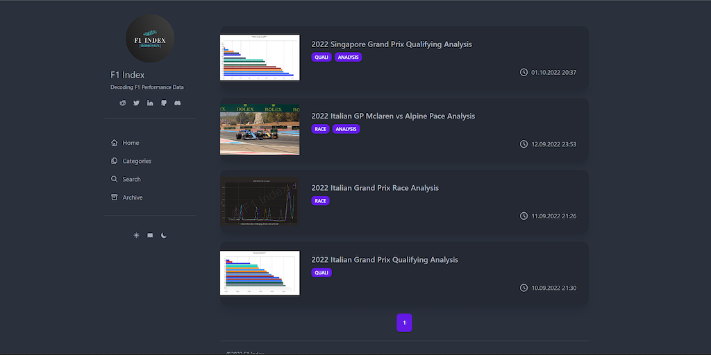The image size is (711, 355).
Task: Click the tagline Decoding F1 Performance Data
Action: tap(147, 87)
